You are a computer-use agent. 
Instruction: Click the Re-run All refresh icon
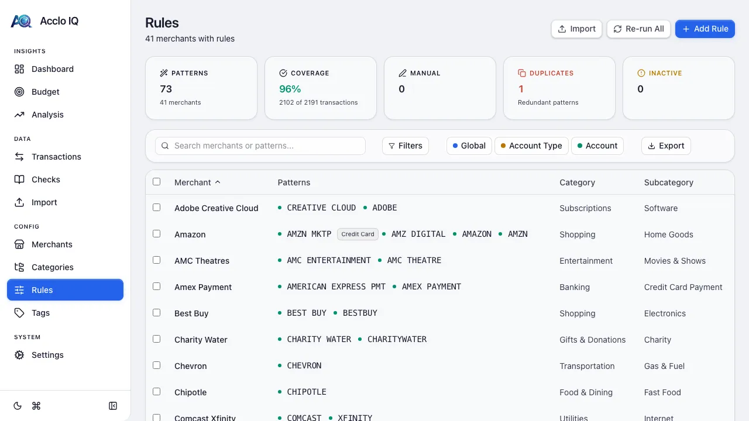(617, 29)
